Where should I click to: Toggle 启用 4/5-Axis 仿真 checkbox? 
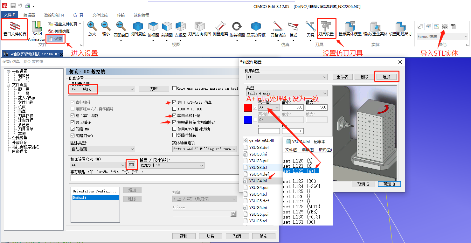point(174,102)
